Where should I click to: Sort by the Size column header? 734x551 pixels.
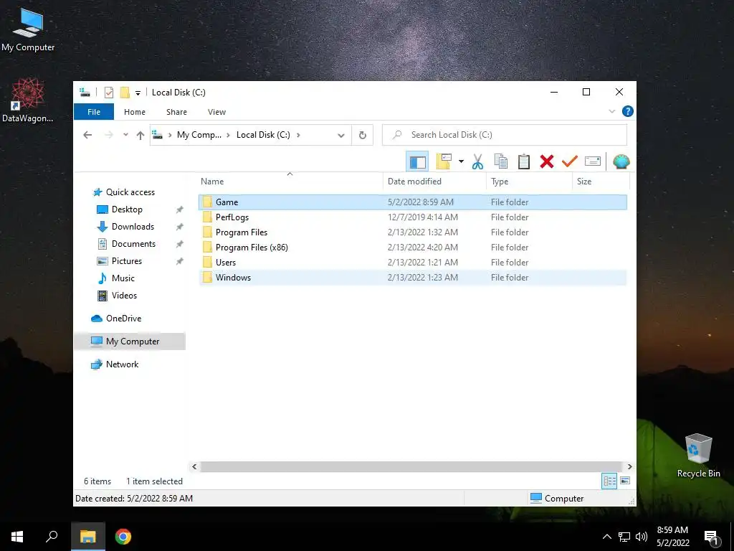(x=601, y=182)
